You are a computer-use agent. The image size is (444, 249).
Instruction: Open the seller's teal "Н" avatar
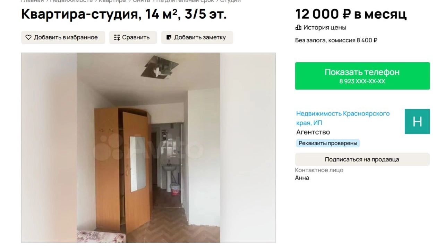tap(417, 121)
